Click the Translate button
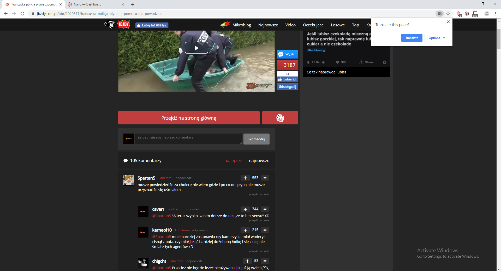Screen dimensions: 501x271 tap(412, 38)
